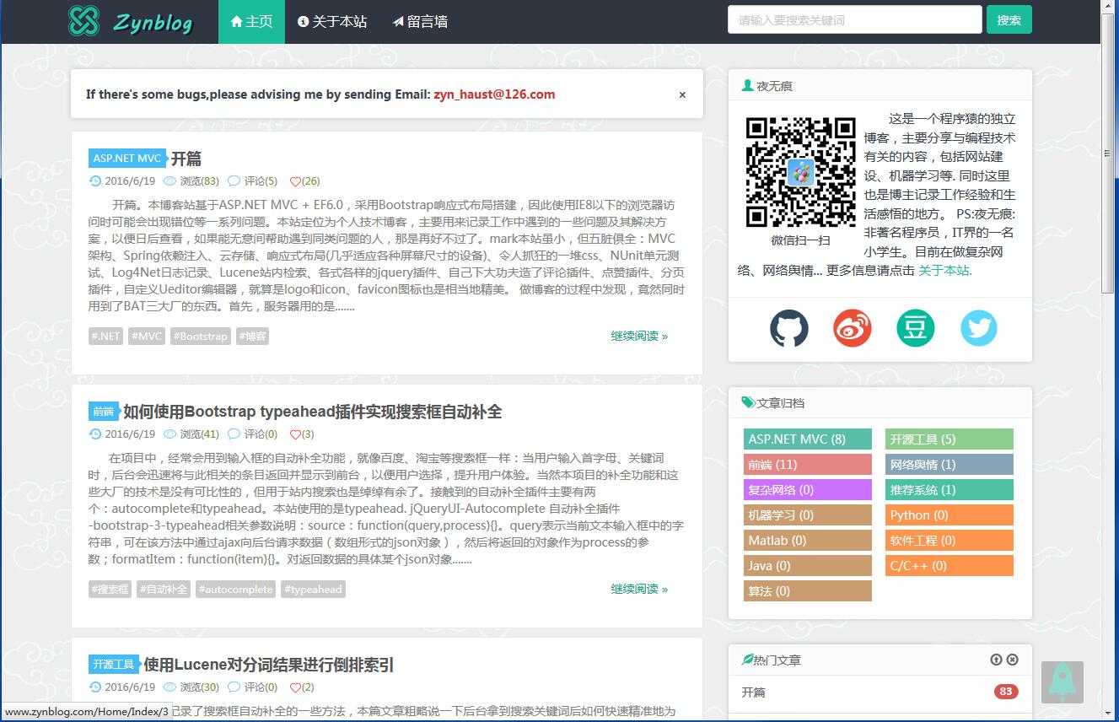The image size is (1119, 722).
Task: Click the eye views icon on 开篇 post
Action: click(169, 180)
